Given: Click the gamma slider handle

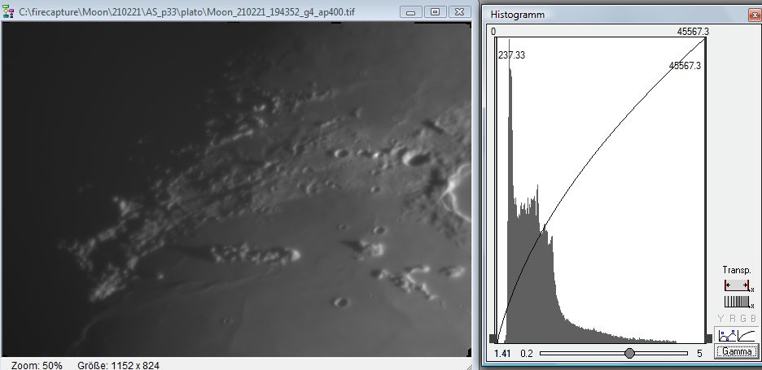Looking at the screenshot, I should pos(629,353).
